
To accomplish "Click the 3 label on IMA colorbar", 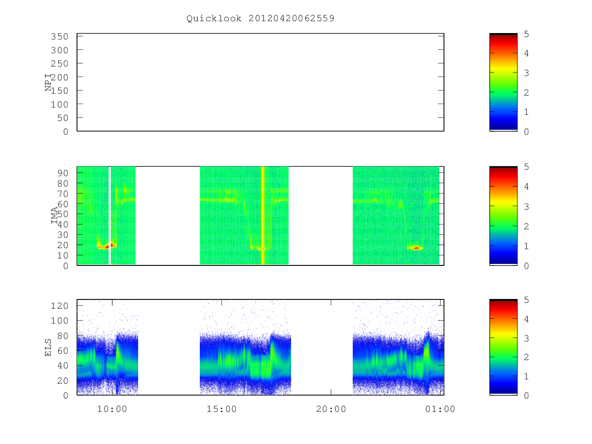I will click(527, 206).
